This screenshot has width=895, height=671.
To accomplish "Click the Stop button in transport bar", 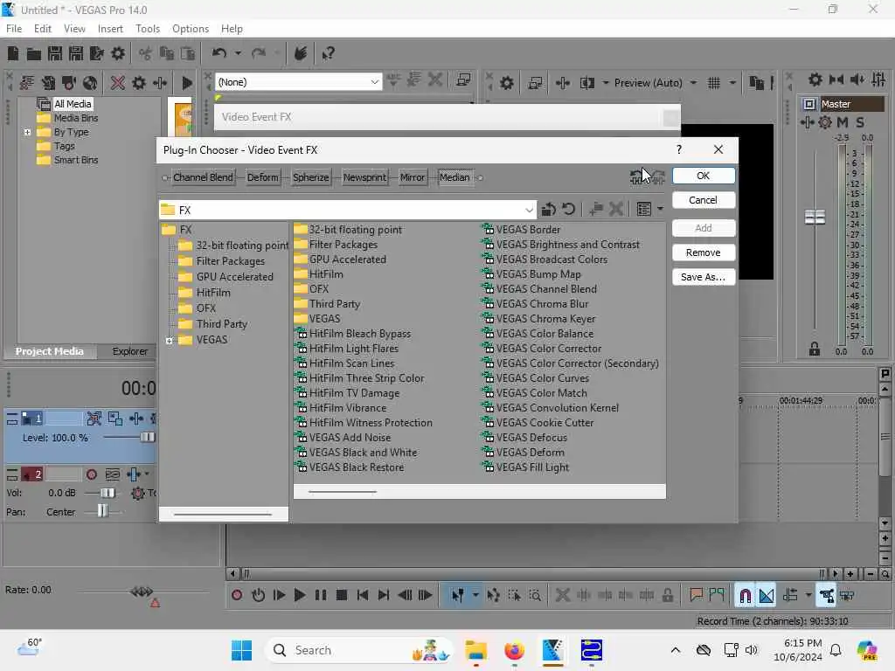I will click(x=342, y=596).
